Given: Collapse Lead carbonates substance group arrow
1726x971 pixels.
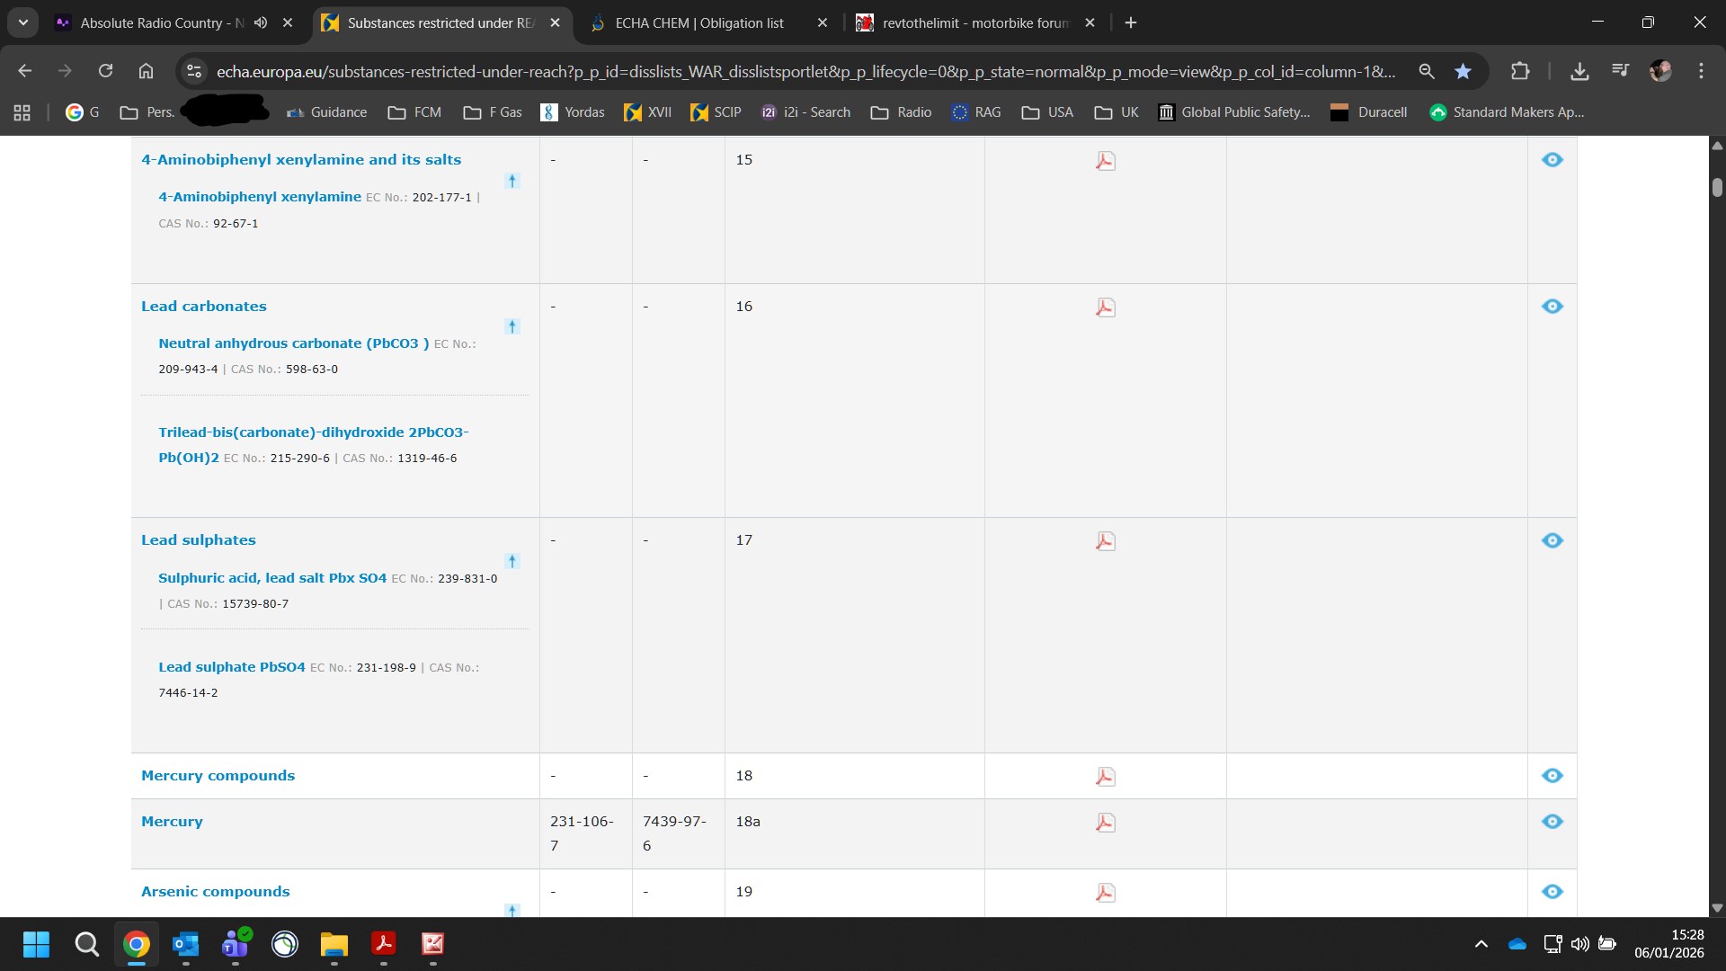Looking at the screenshot, I should tap(512, 326).
